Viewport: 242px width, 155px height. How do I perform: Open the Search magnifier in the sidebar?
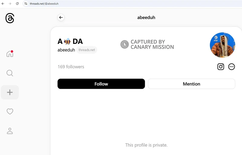tap(10, 73)
